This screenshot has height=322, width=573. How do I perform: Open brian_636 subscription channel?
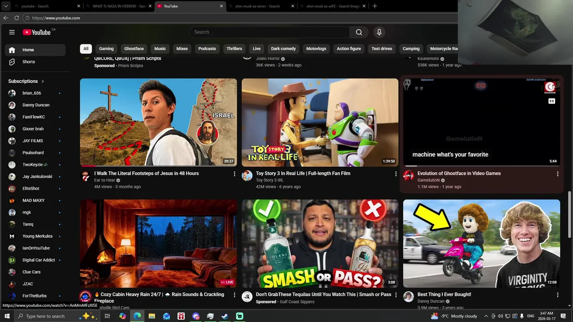pos(35,93)
